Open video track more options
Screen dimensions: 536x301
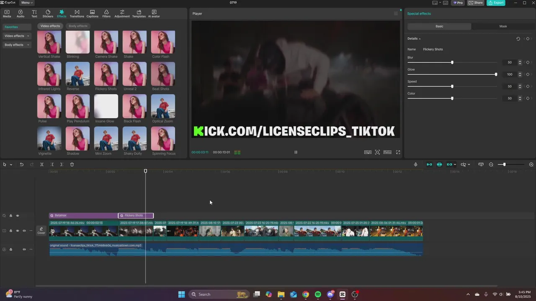click(x=31, y=231)
